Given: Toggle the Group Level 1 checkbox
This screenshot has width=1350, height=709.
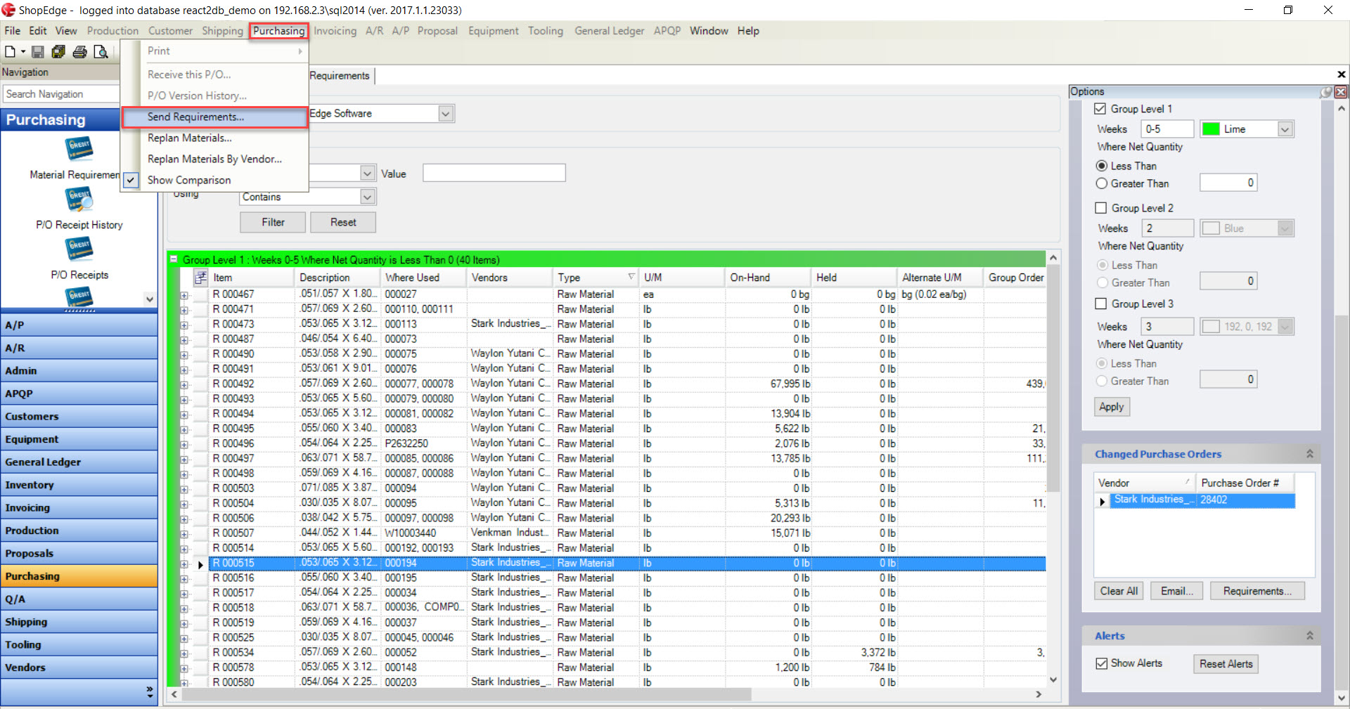Looking at the screenshot, I should coord(1100,109).
